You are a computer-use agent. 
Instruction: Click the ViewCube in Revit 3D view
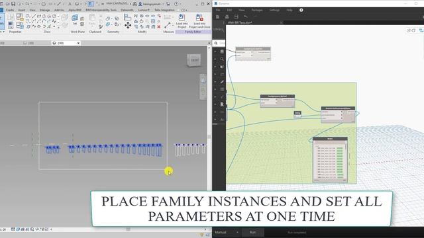point(194,60)
